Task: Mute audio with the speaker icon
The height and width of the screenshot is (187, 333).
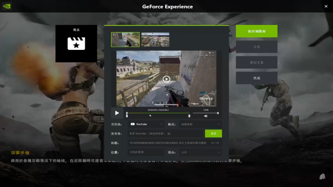Action: coord(206,116)
